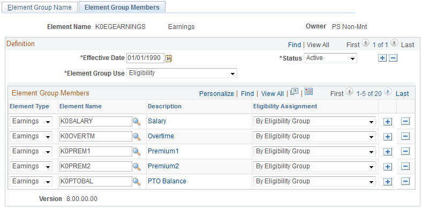The height and width of the screenshot is (208, 422).
Task: Open the Element Group Use dropdown
Action: (x=182, y=73)
